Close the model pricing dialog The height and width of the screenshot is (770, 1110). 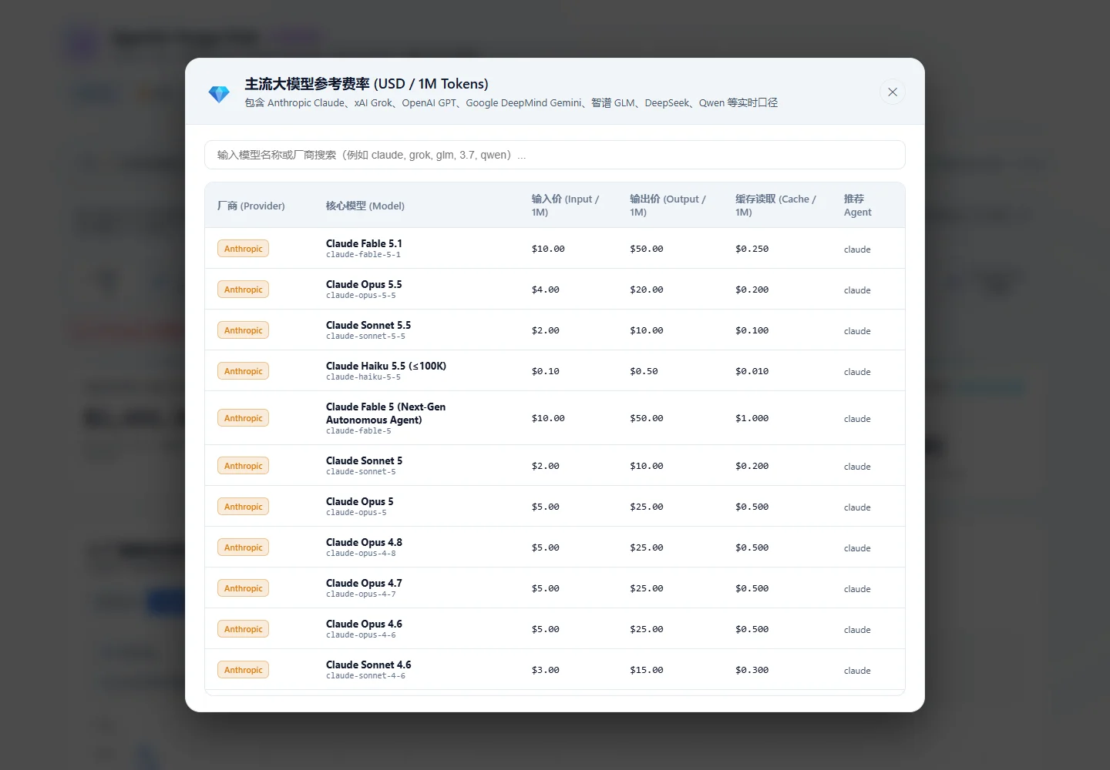(892, 92)
